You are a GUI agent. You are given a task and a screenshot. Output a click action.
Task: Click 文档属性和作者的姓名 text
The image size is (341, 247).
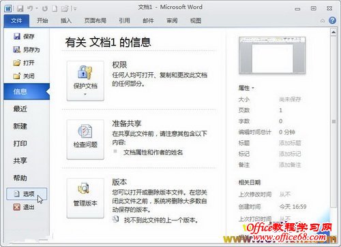click(x=153, y=152)
